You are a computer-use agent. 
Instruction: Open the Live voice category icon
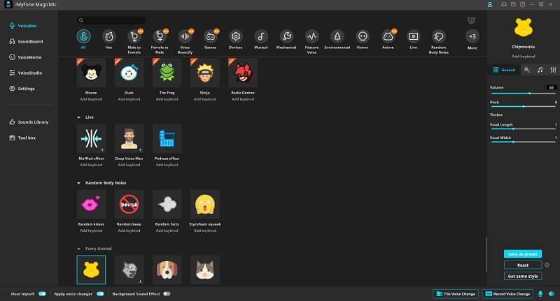[413, 36]
